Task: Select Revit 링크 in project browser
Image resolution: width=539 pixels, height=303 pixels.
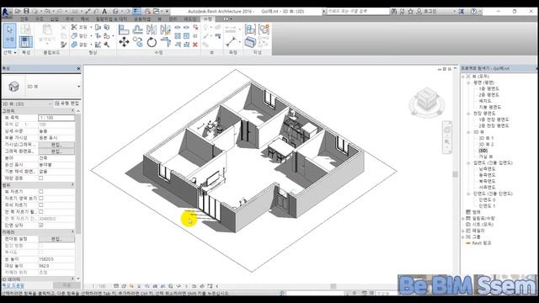Action: pyautogui.click(x=481, y=243)
